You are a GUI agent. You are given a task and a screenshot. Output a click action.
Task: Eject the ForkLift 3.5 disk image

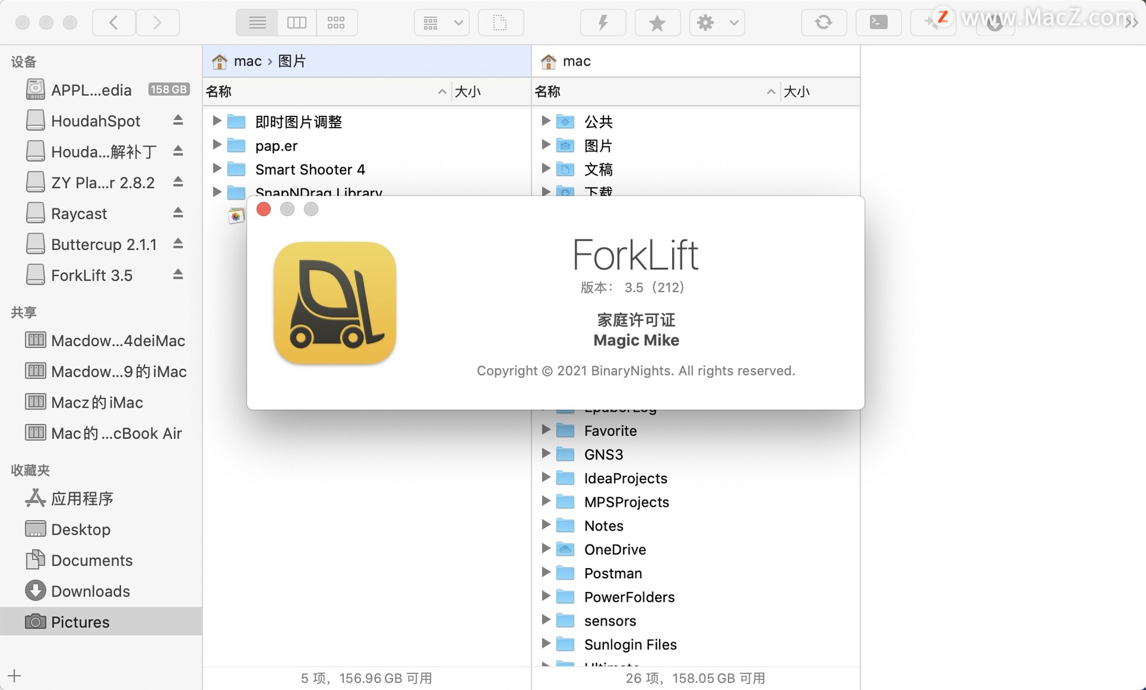click(178, 275)
